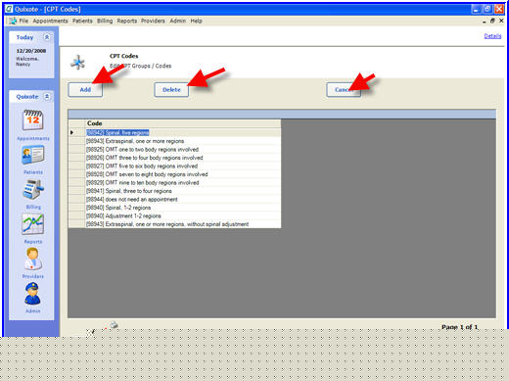The image size is (509, 381).
Task: Click the Quixote app icon in the menu bar
Action: coord(13,21)
